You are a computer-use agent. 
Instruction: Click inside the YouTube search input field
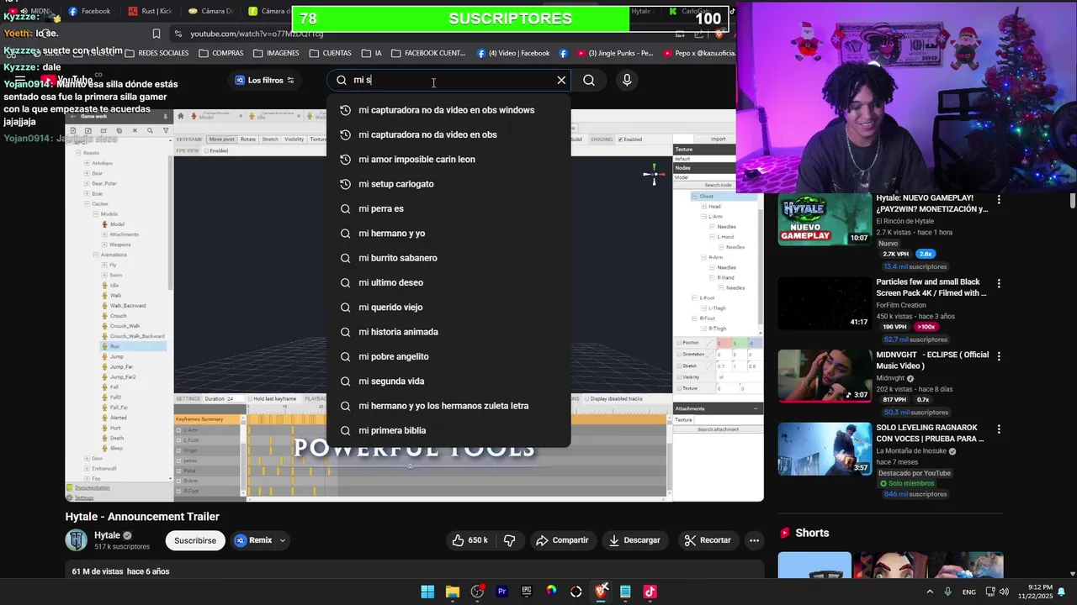(450, 80)
